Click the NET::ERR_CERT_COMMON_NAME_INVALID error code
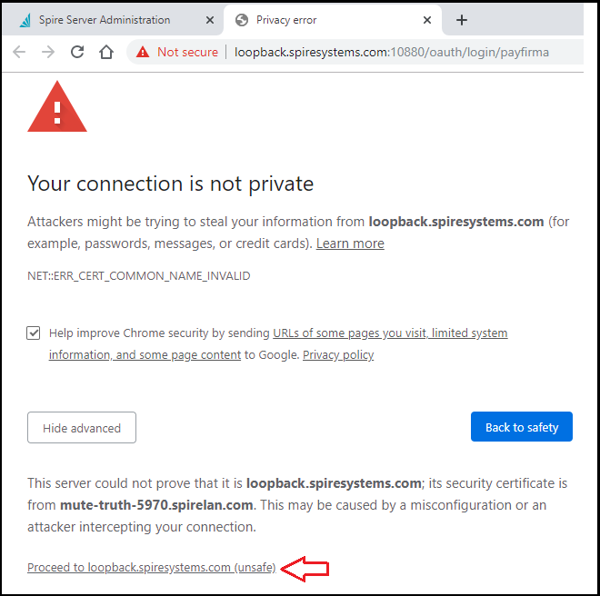Viewport: 600px width, 596px height. point(139,275)
